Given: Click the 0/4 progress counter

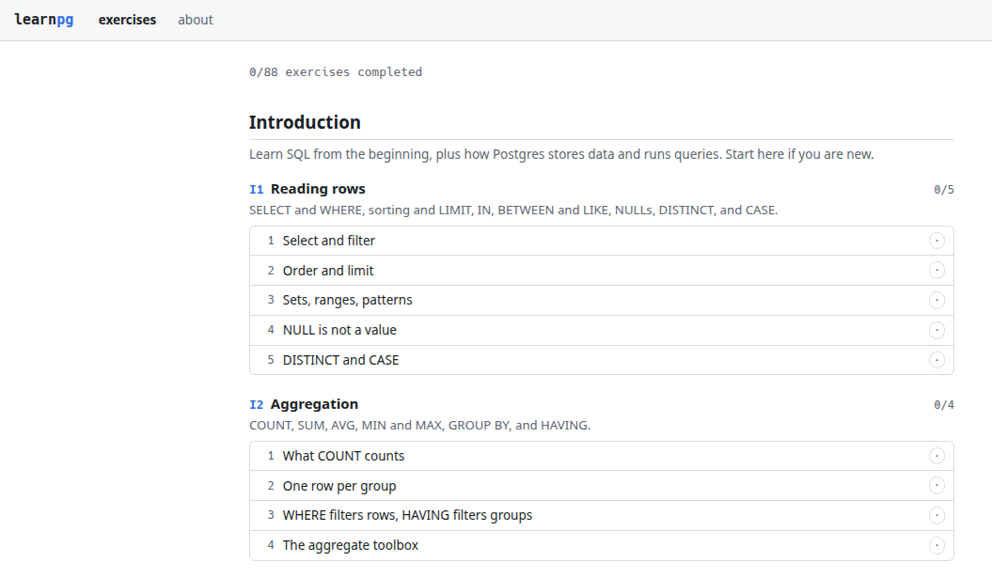Looking at the screenshot, I should 944,405.
